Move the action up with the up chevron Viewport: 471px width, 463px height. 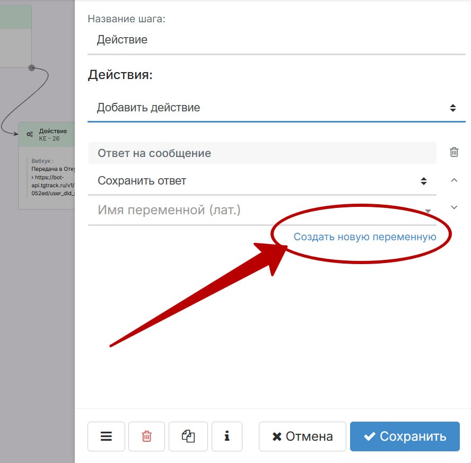tap(454, 180)
